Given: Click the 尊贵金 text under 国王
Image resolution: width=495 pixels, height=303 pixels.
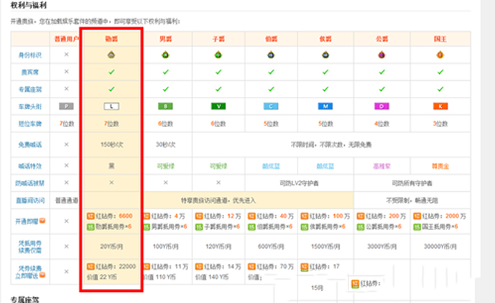Looking at the screenshot, I should pyautogui.click(x=441, y=166).
